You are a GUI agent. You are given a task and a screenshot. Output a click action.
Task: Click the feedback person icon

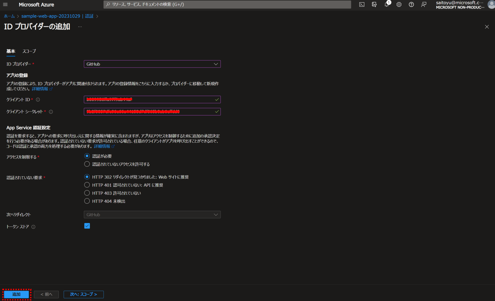pyautogui.click(x=424, y=4)
